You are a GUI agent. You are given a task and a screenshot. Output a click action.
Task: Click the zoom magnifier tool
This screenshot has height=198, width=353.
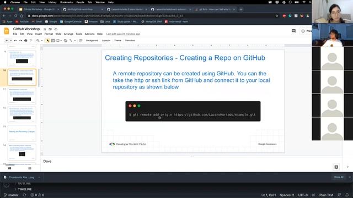coord(38,41)
